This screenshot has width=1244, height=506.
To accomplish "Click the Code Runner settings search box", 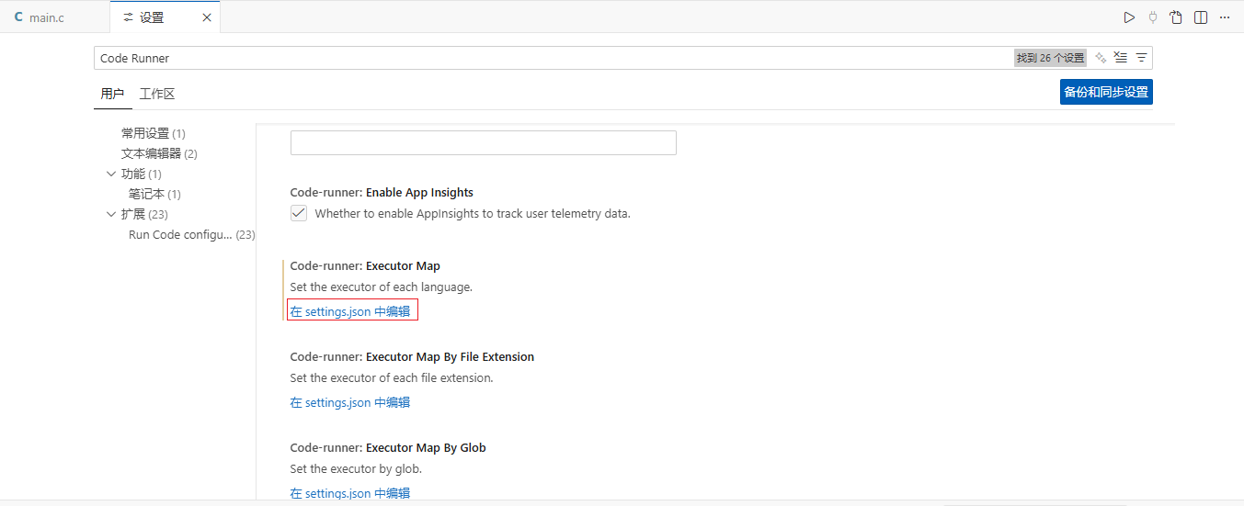I will tap(552, 58).
